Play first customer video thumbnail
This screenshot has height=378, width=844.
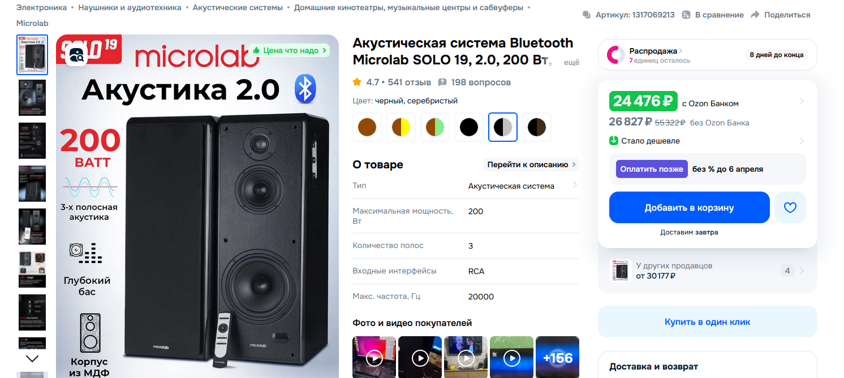(374, 357)
